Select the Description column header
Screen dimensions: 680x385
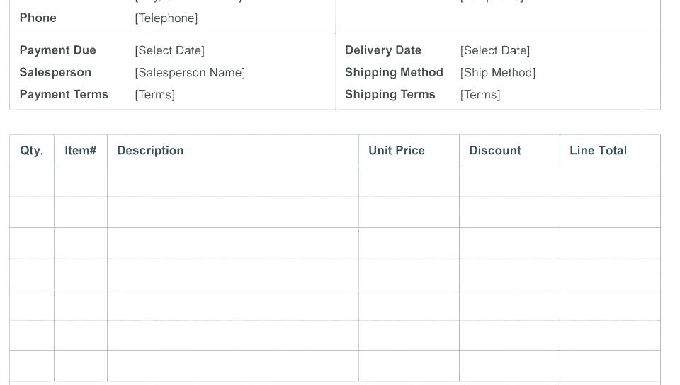click(150, 151)
